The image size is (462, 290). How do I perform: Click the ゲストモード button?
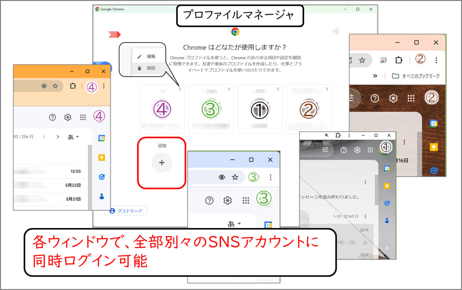click(x=126, y=211)
